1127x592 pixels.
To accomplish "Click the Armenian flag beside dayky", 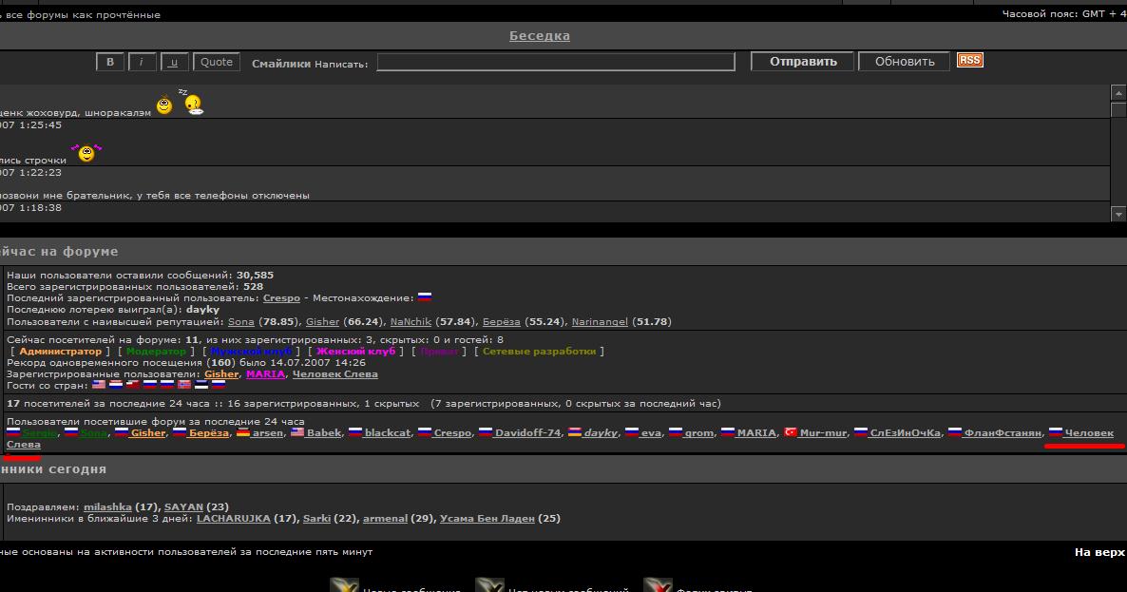I will click(x=574, y=432).
